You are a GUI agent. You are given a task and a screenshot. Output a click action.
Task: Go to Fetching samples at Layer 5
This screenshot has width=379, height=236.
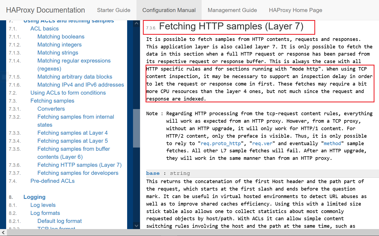click(72, 141)
